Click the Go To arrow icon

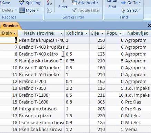123,3
